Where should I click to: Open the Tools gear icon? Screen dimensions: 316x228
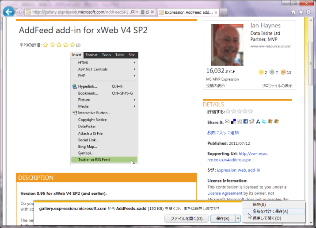pyautogui.click(x=308, y=12)
